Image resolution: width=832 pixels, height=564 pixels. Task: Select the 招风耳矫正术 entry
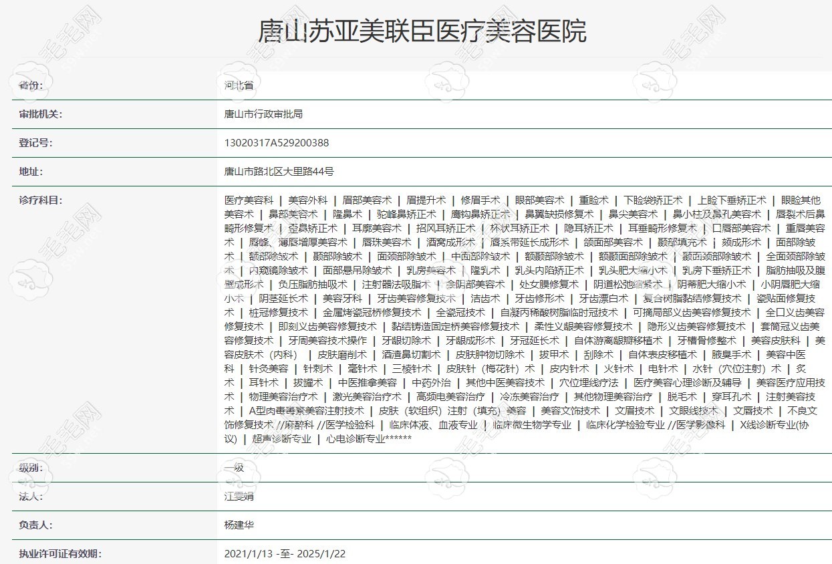[x=446, y=229]
